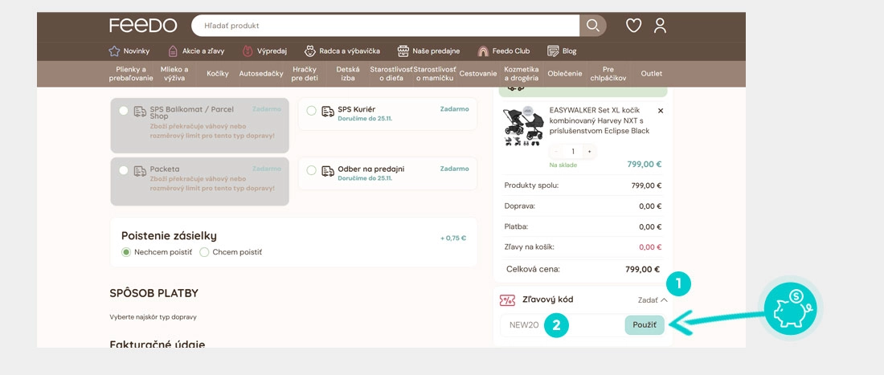Screen dimensions: 884x375
Task: Click the Poistenie zásielky heading
Action: tap(169, 236)
